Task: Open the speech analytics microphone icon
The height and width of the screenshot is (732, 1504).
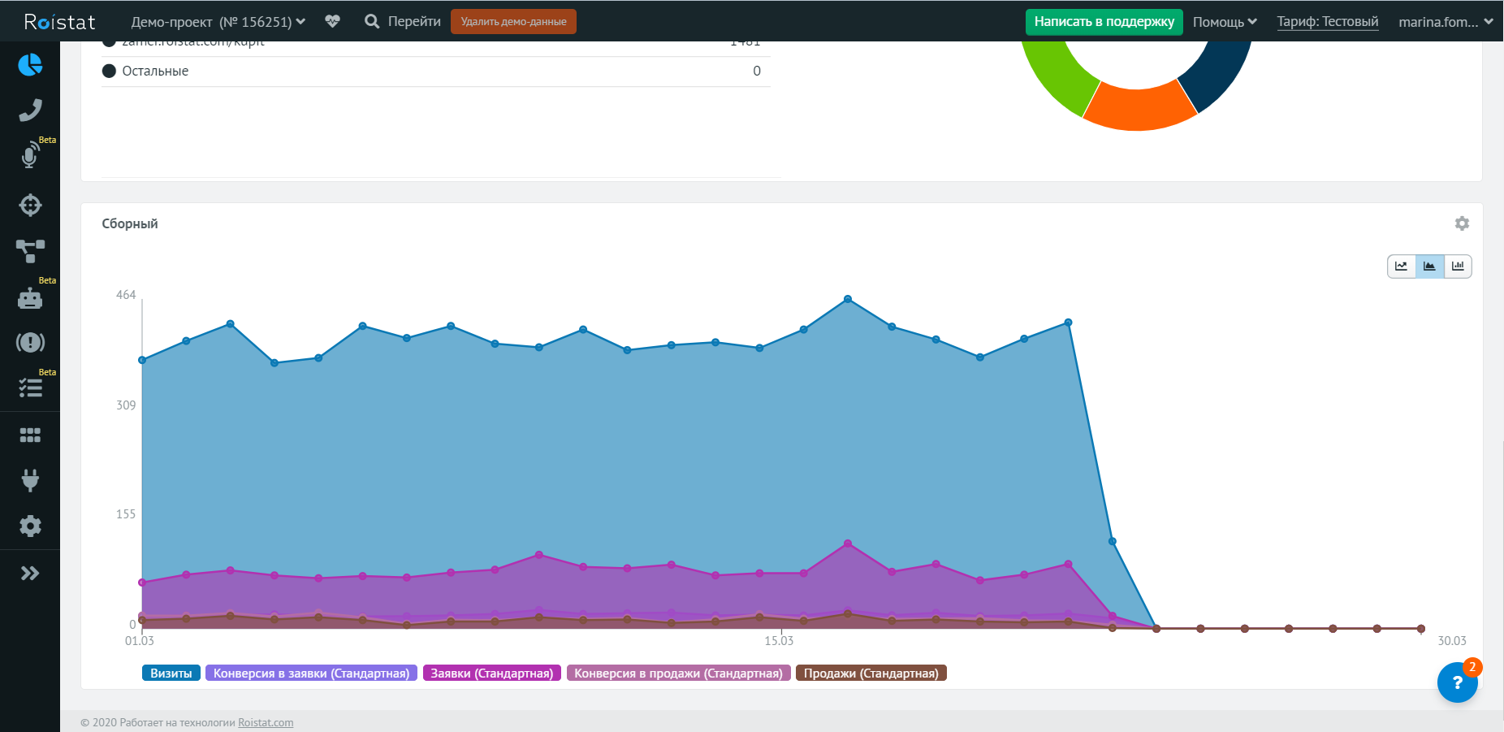Action: [30, 155]
